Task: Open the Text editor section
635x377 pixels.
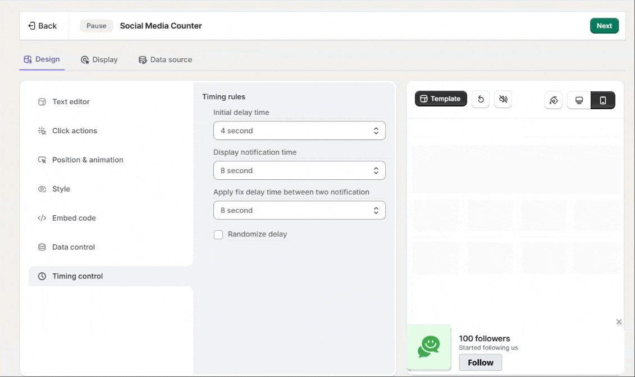Action: click(71, 102)
